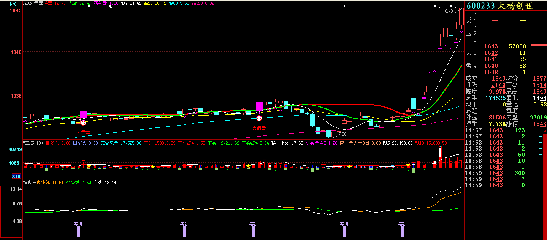
Task: Select the 14:58 tick with volume 60
Action: [504, 155]
